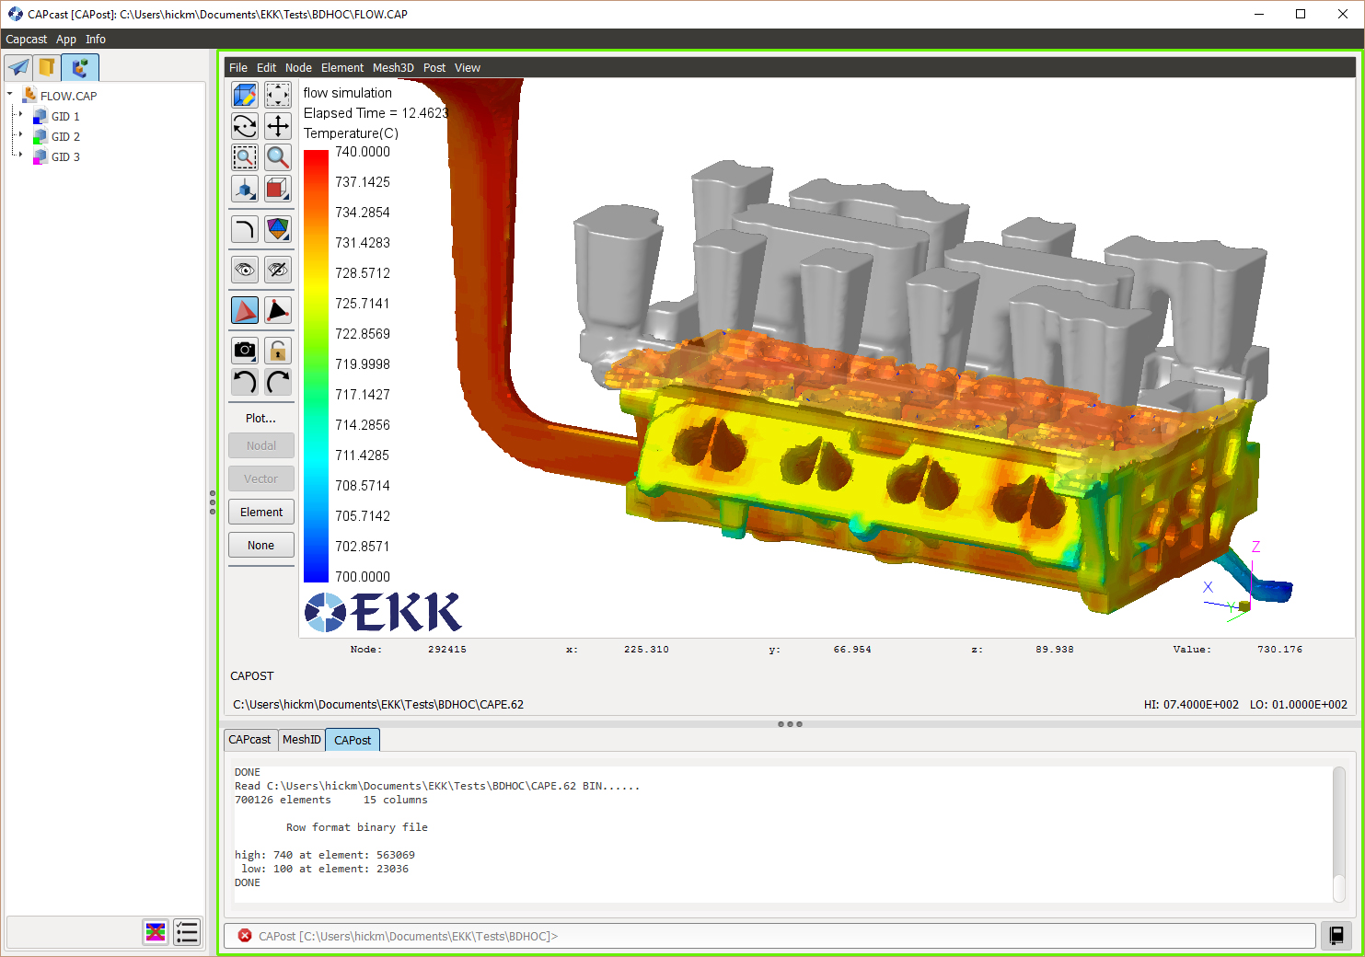Take a snapshot with the camera icon

pyautogui.click(x=245, y=351)
